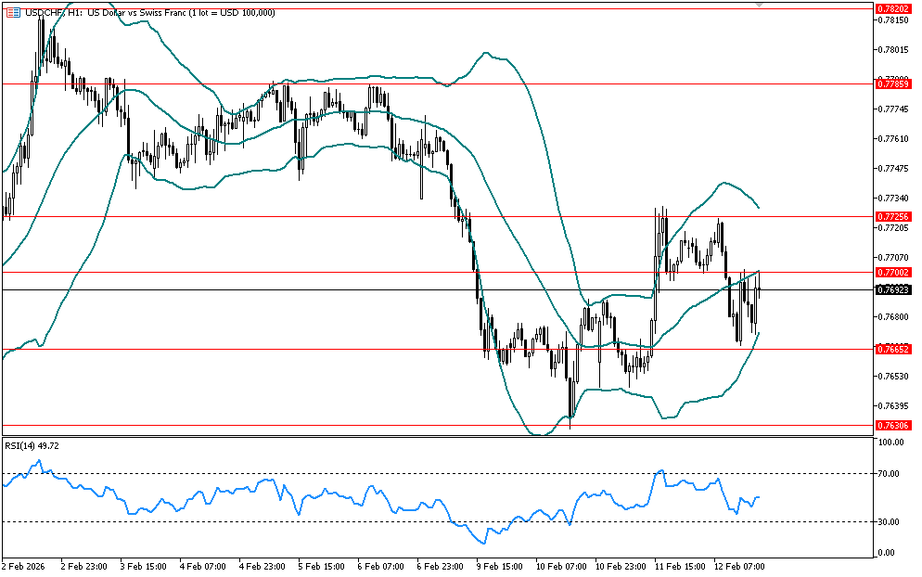Viewport: 922px width, 577px height.
Task: Select the red 0.78202 price label
Action: click(893, 7)
